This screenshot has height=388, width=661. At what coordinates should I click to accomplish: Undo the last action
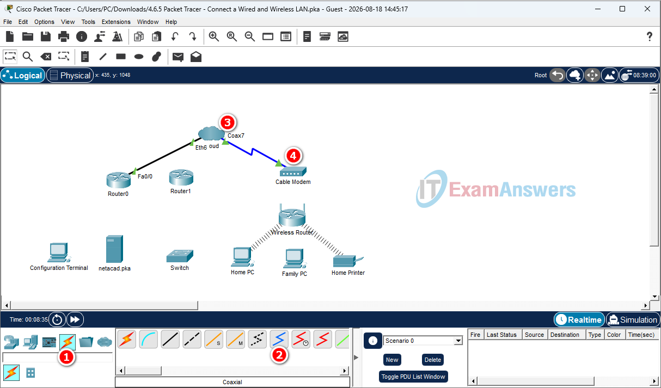point(175,36)
